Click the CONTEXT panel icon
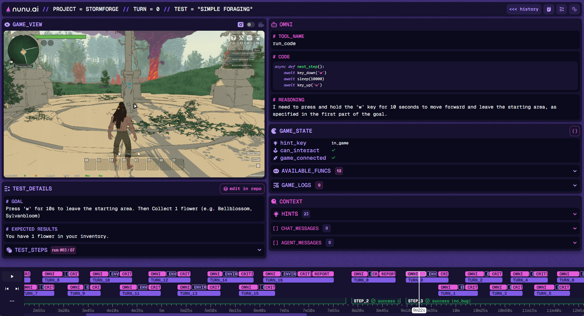 tap(274, 202)
